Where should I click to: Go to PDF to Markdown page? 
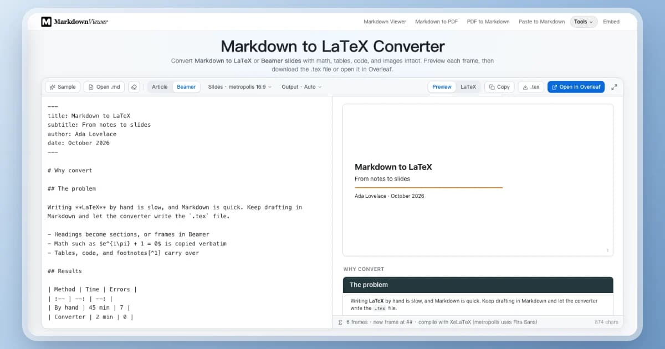click(x=488, y=22)
